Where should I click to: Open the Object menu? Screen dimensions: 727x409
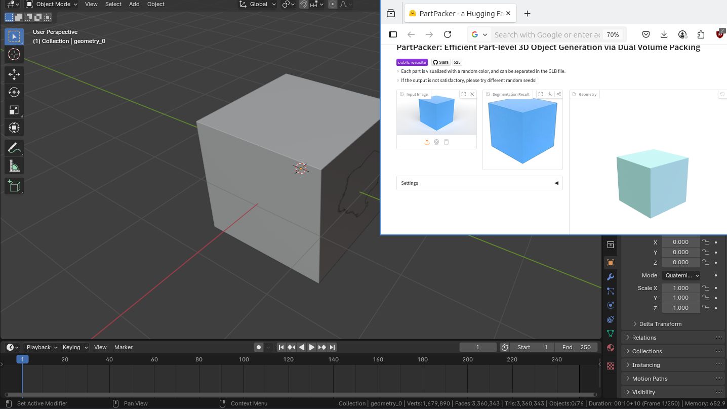155,4
